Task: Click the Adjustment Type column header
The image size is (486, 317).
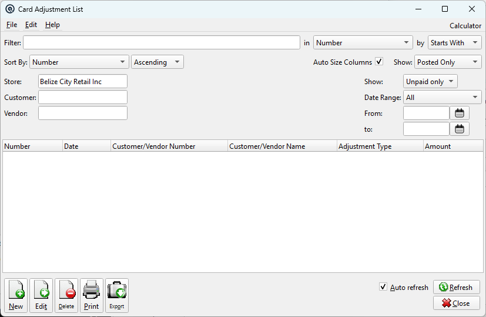Action: (380, 146)
